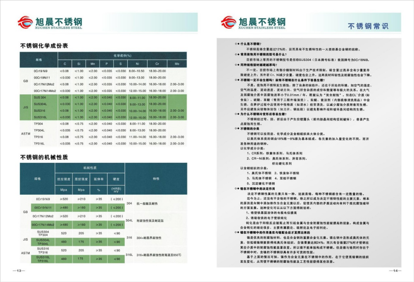
Task: Click the 0Cr19 Ni9 row in chemical table
Action: point(40,71)
